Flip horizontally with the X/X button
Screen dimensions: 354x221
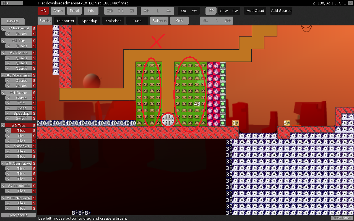183,11
